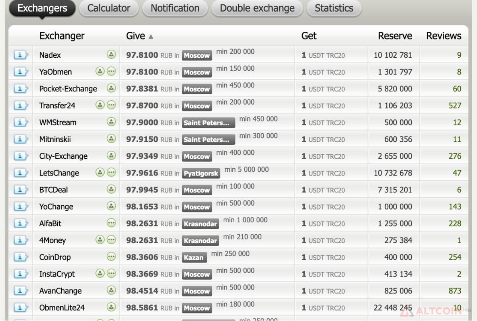
Task: Switch to the Calculator tab
Action: coord(109,8)
